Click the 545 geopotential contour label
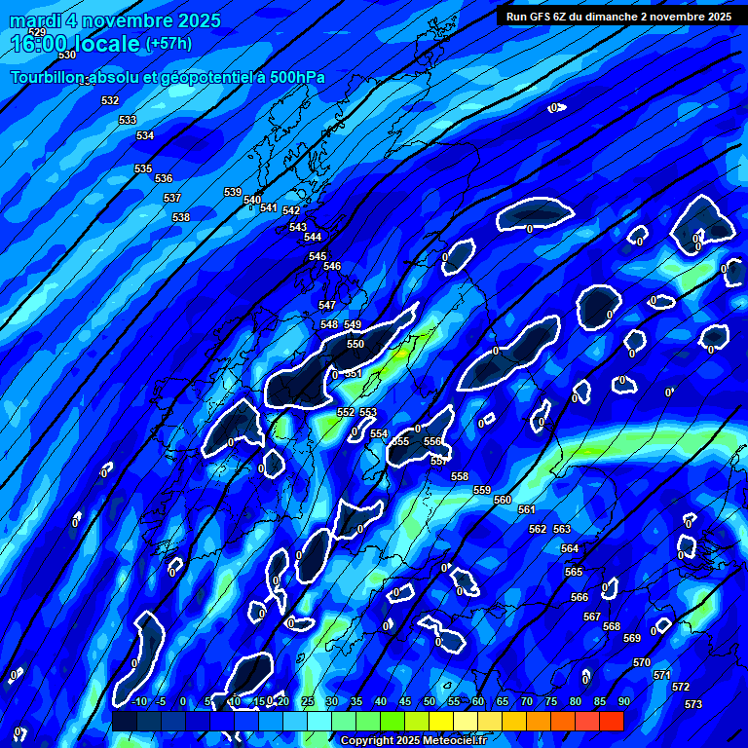Viewport: 748px width, 748px height. [318, 256]
